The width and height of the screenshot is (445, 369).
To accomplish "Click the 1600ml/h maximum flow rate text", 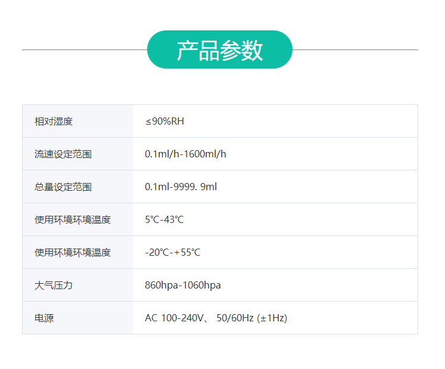I will (x=204, y=154).
